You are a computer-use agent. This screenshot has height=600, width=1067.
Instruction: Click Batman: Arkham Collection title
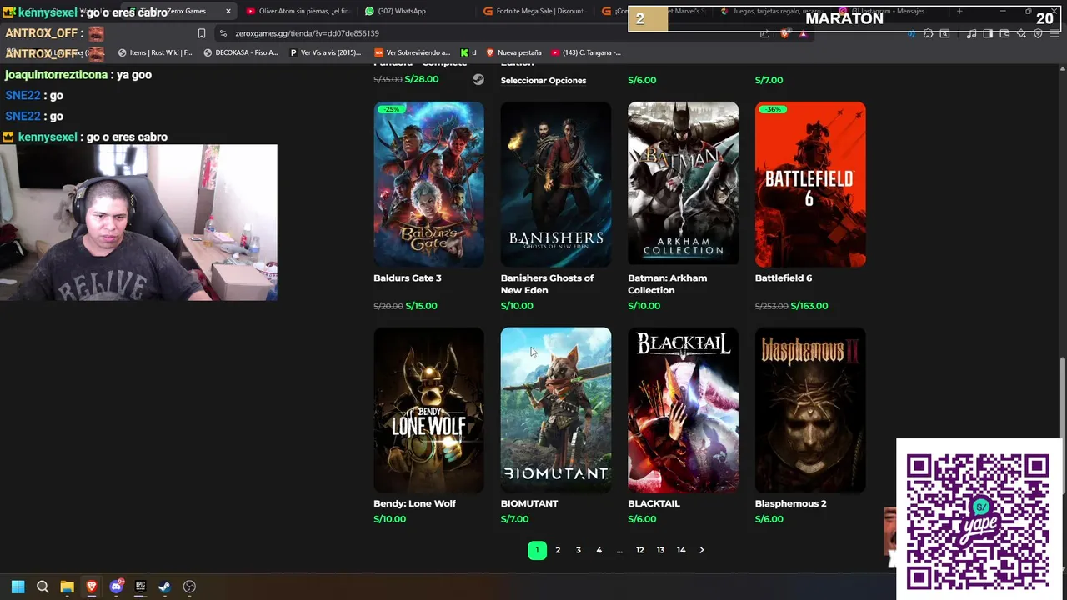coord(667,284)
